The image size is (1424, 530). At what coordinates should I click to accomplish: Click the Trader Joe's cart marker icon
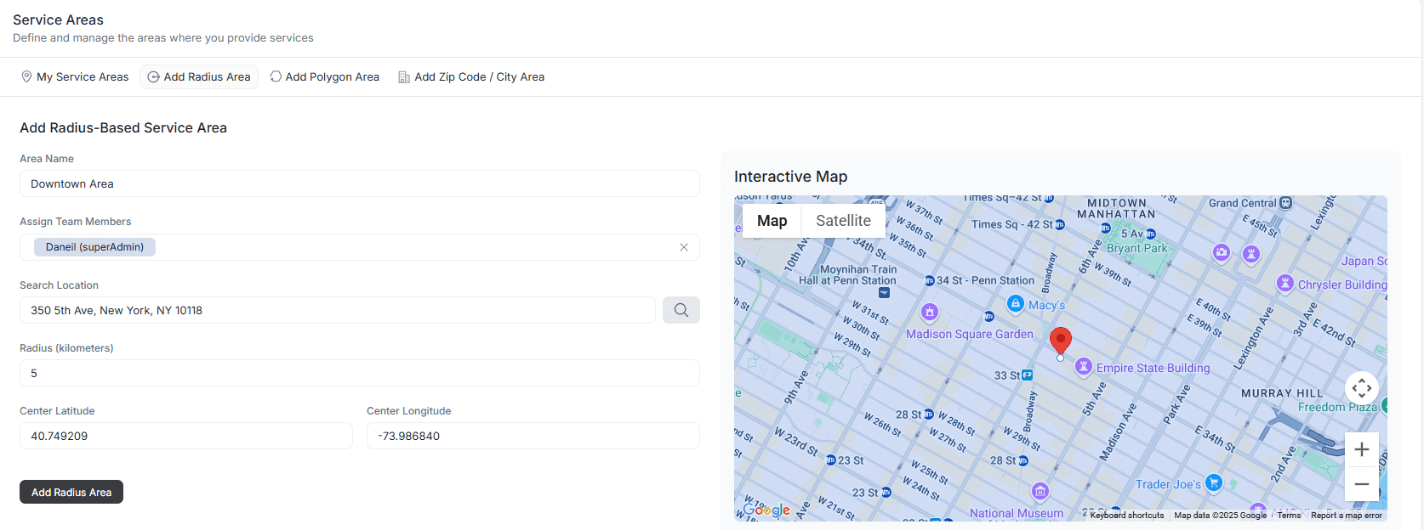[1214, 482]
